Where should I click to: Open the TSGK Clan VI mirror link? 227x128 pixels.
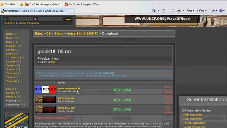tap(66, 98)
